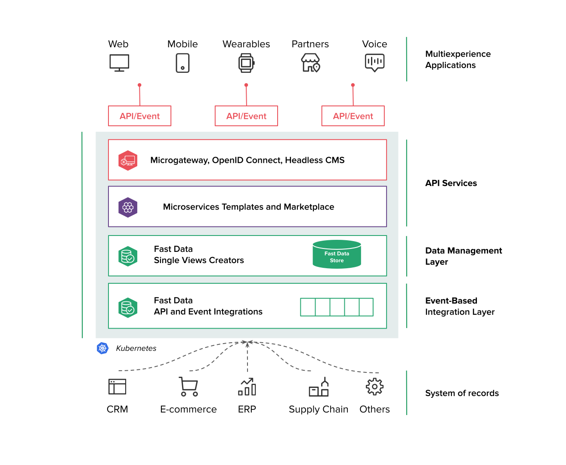Click the Wearables smartwatch icon
The width and height of the screenshot is (566, 465).
click(x=247, y=63)
